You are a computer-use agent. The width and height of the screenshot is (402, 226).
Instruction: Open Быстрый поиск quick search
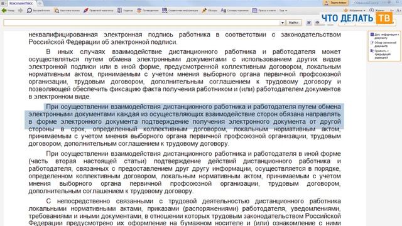click(38, 11)
